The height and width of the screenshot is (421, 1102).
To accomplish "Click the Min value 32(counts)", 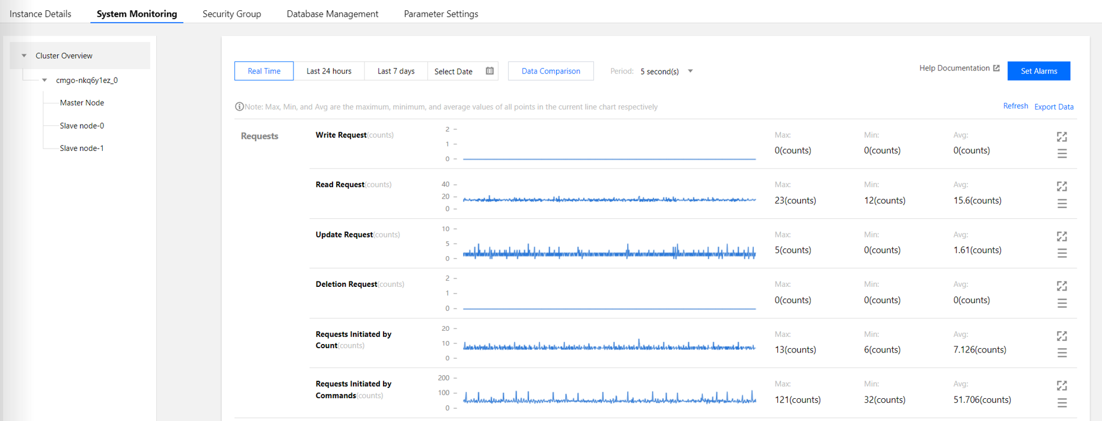I will [884, 399].
